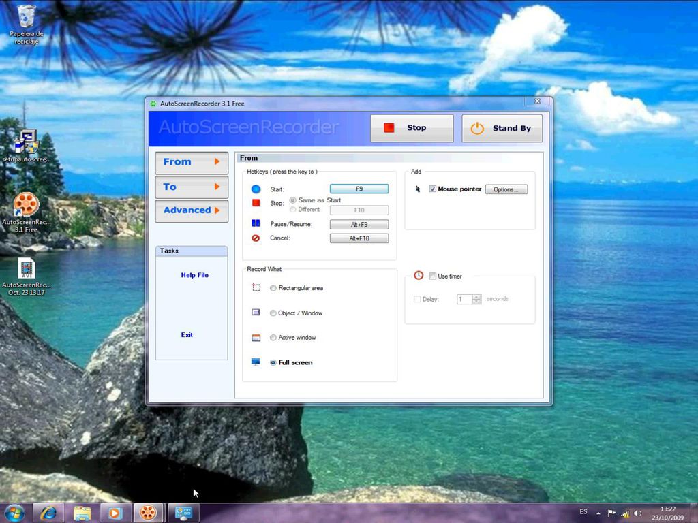This screenshot has height=523, width=698.
Task: Click the Stand By button
Action: 502,128
